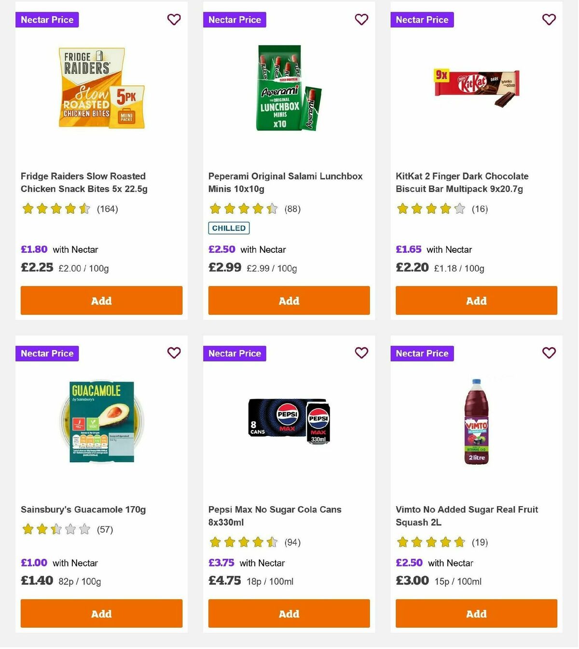
Task: Click the KitKat 2 Finger Dark Chocolate title link
Action: [461, 182]
